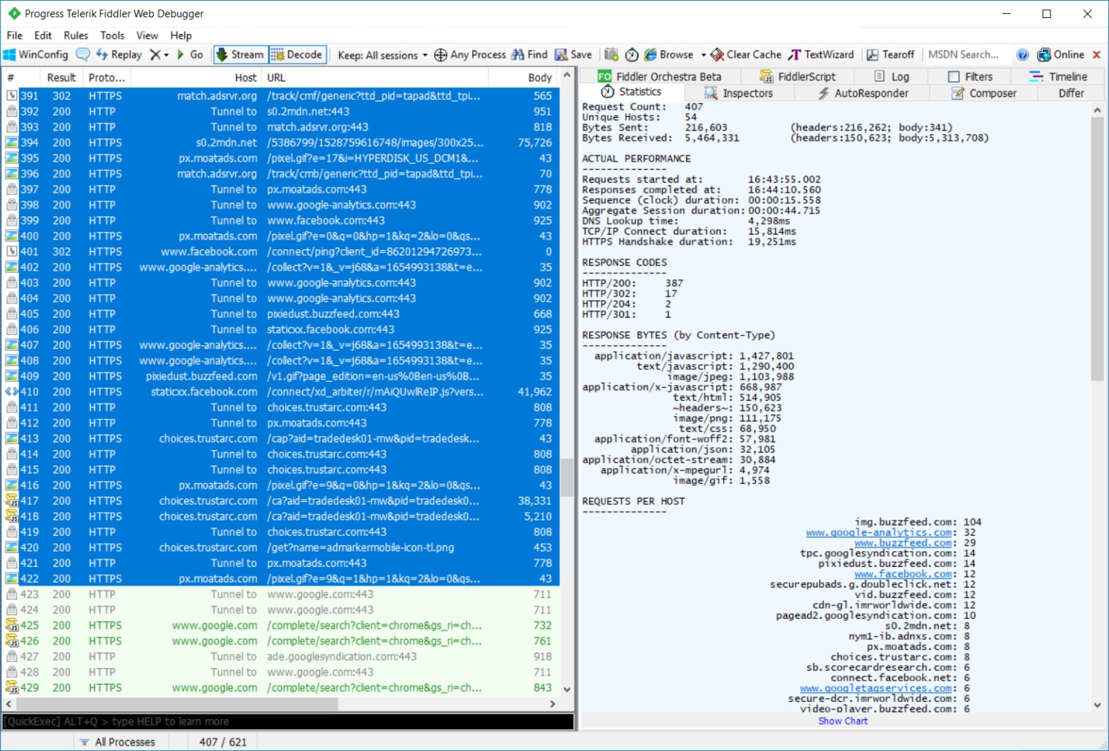
Task: Close the toolbar with the red X
Action: pyautogui.click(x=1097, y=55)
